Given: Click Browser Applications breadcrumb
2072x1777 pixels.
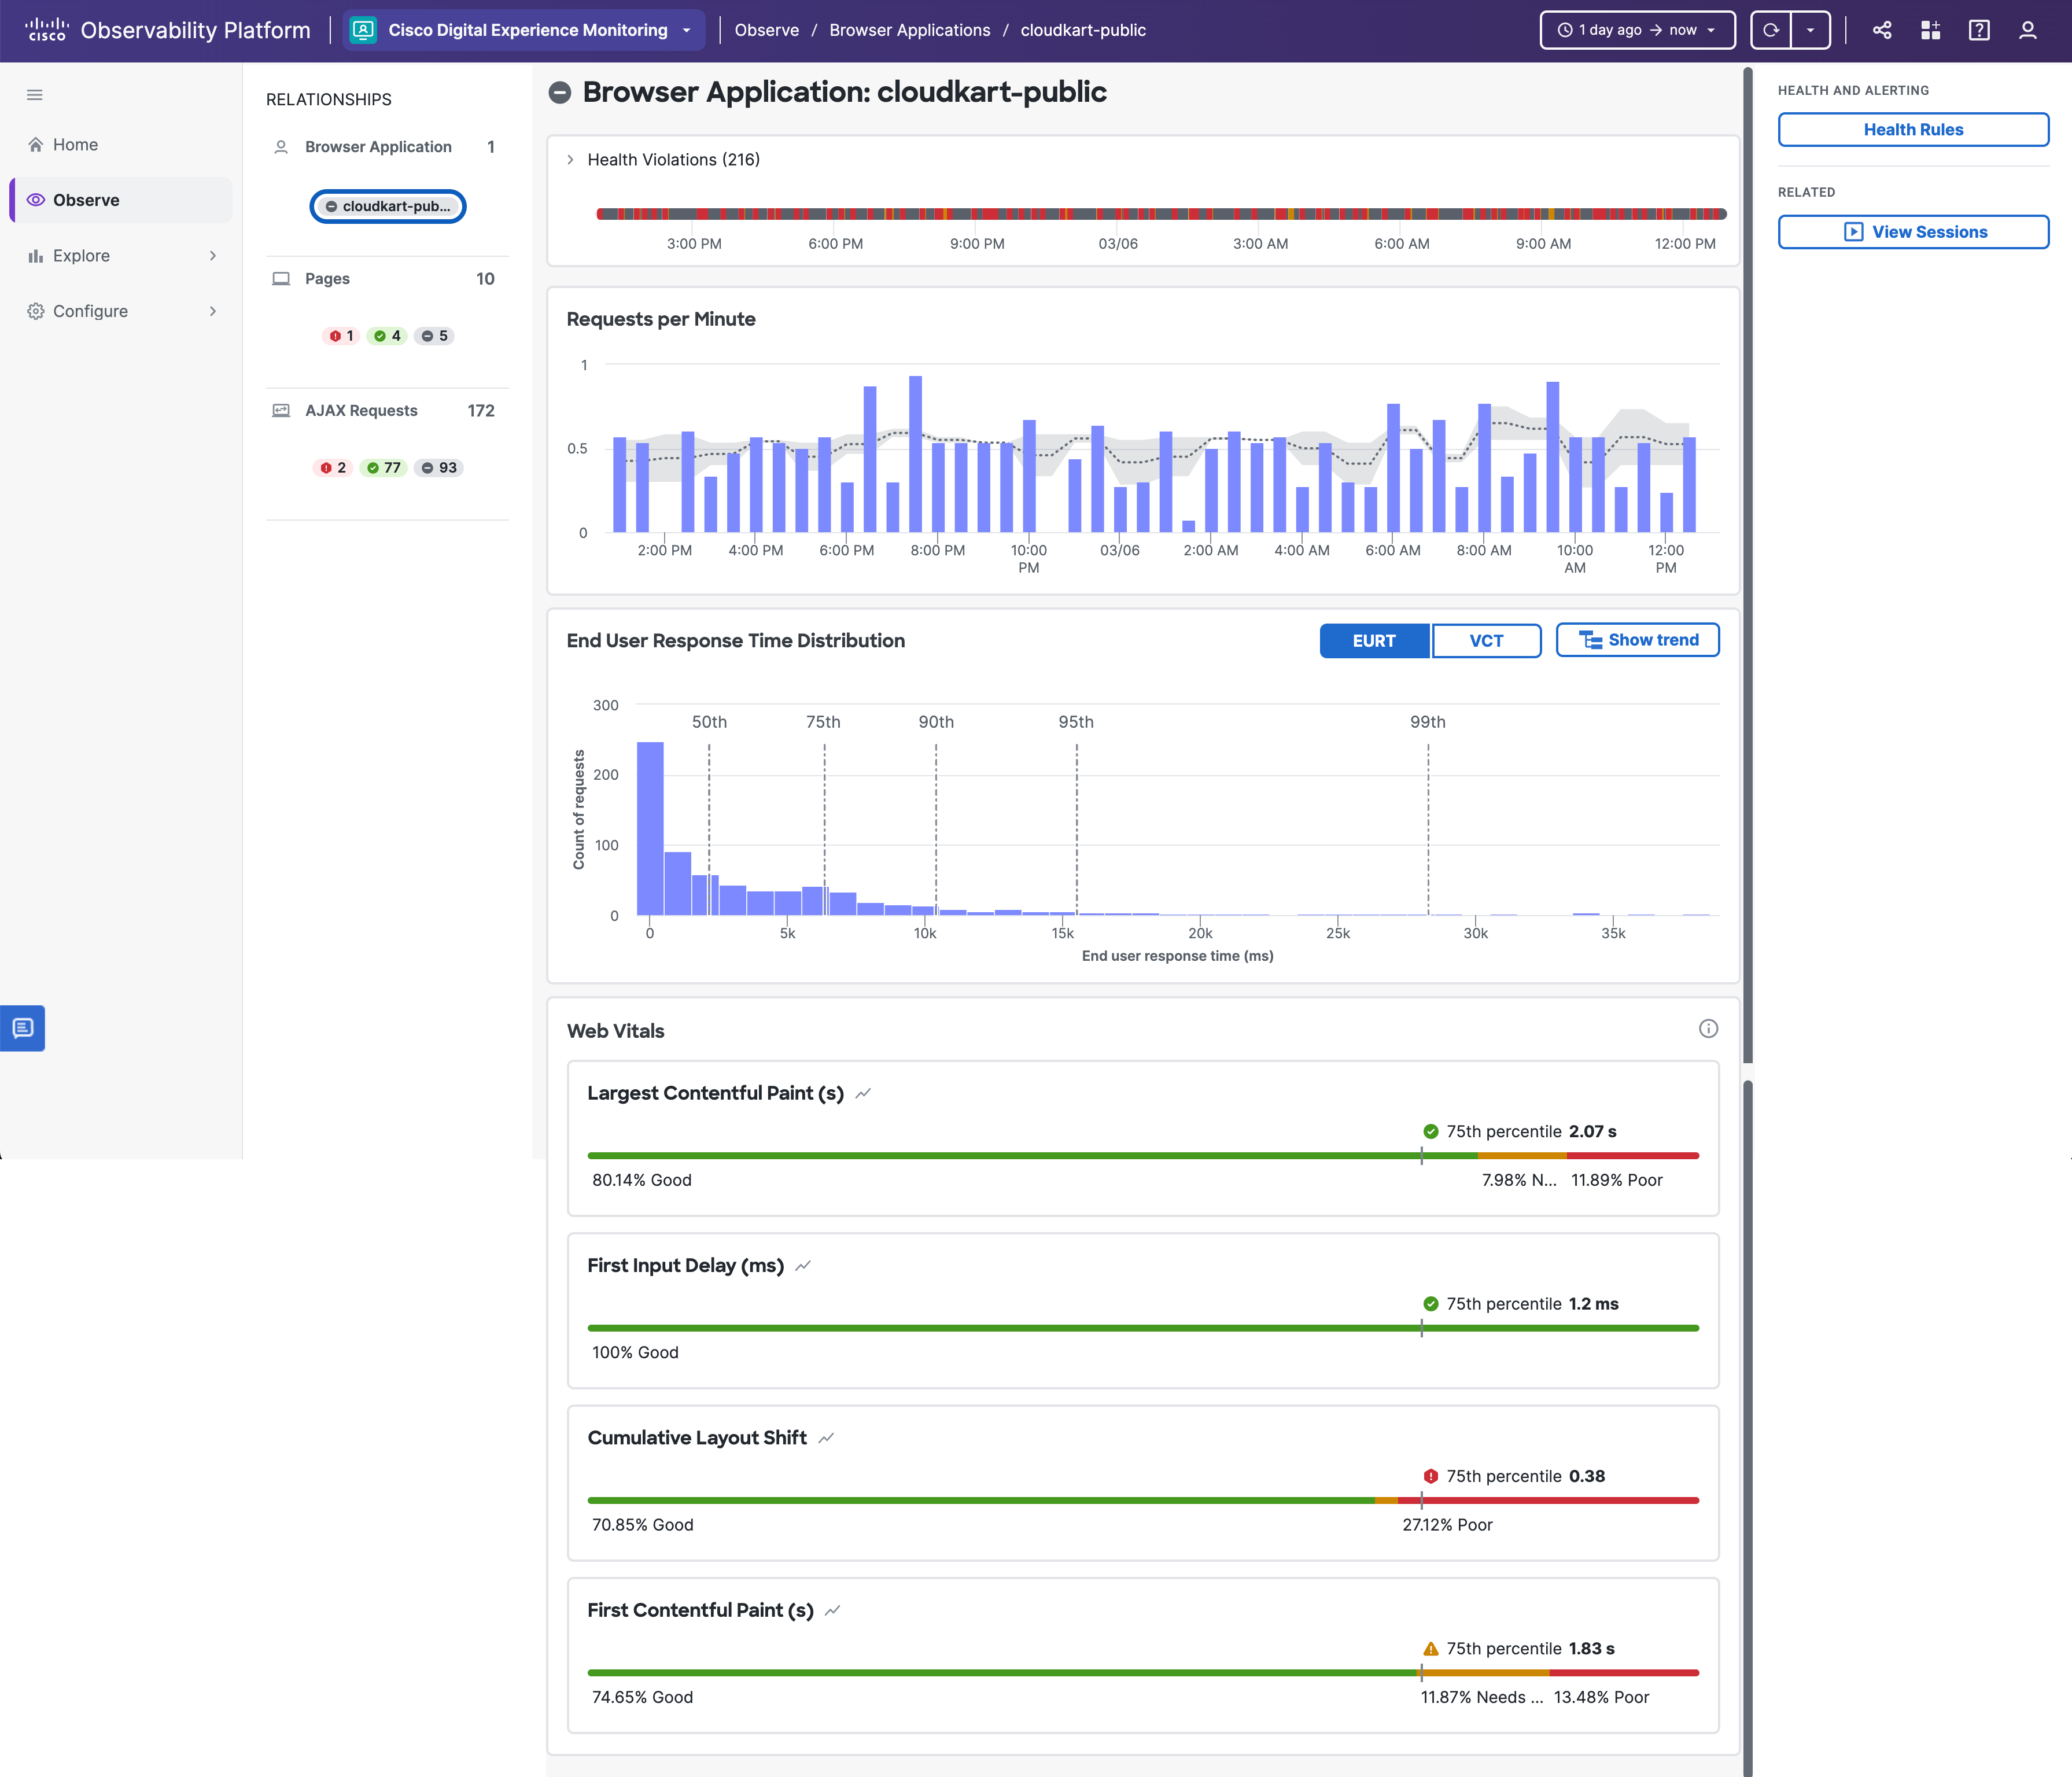Looking at the screenshot, I should 909,30.
